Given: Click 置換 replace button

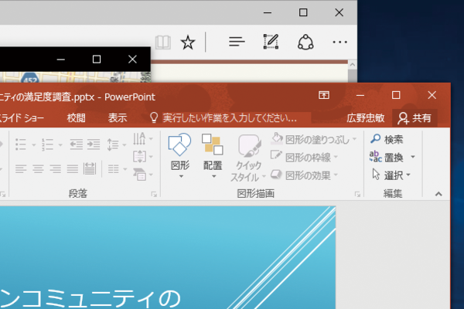Looking at the screenshot, I should 387,157.
